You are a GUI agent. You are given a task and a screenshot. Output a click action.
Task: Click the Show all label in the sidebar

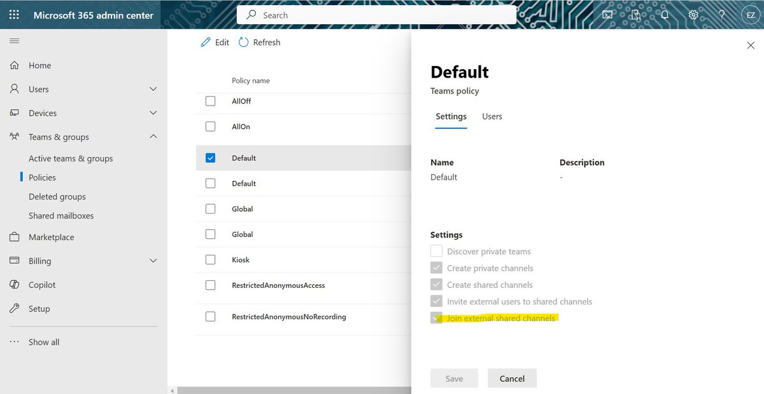44,342
